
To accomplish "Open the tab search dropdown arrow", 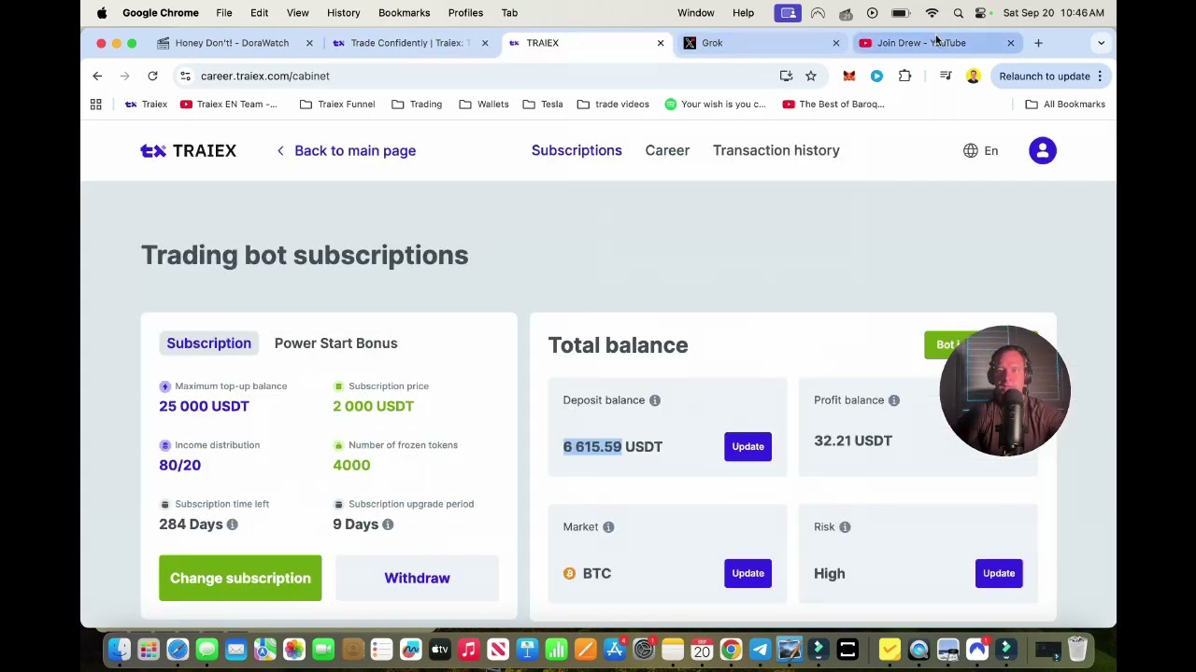I will [x=1101, y=43].
